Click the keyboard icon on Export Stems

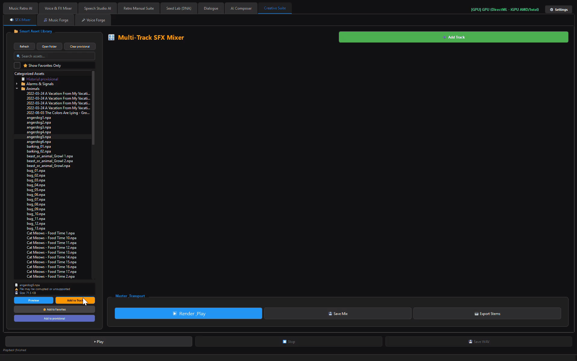pyautogui.click(x=477, y=314)
